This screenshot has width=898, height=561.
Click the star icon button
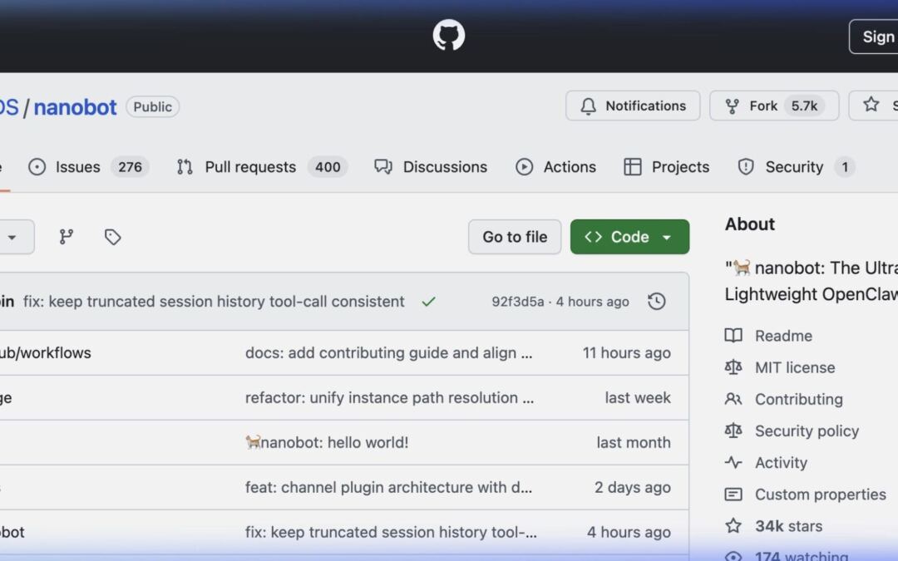871,106
